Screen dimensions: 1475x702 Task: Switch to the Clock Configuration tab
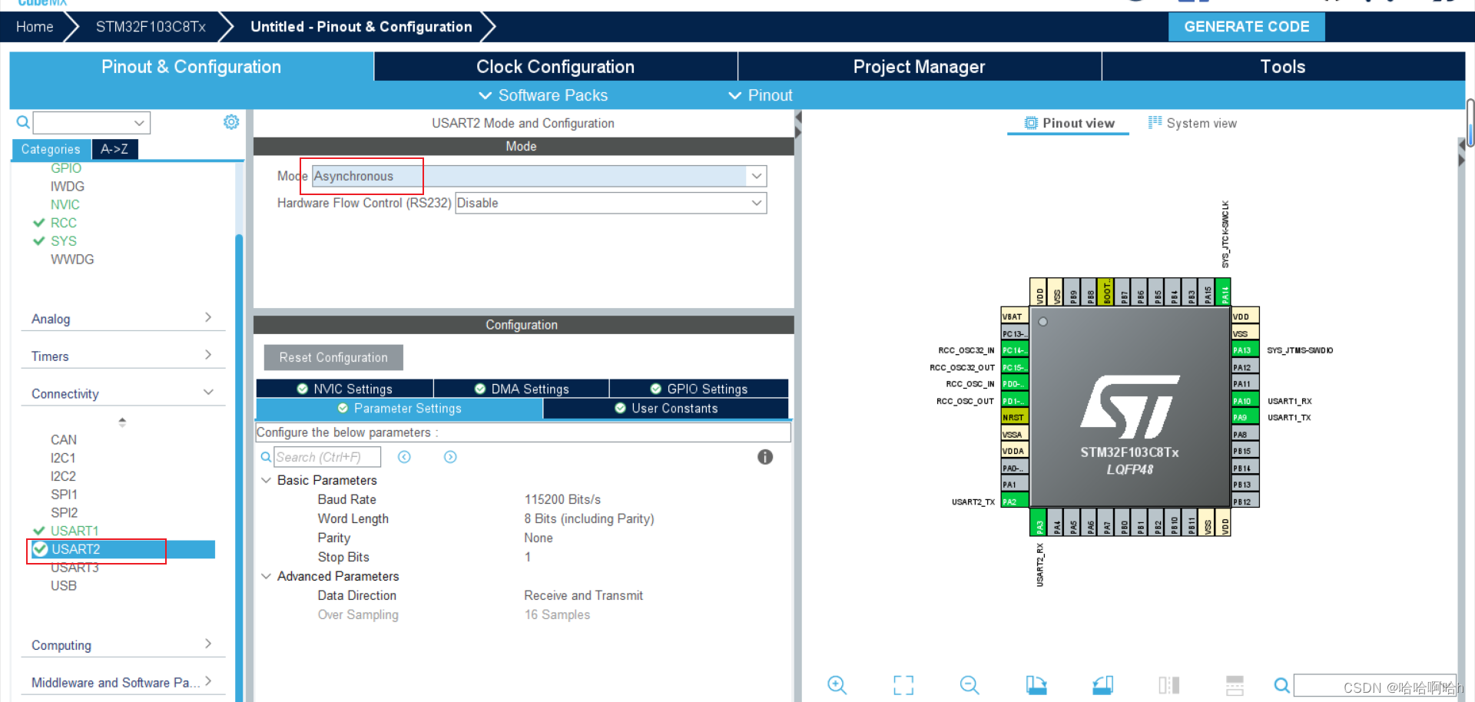(555, 67)
